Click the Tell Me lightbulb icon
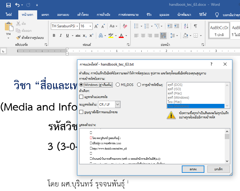The height and width of the screenshot is (191, 240). point(217,15)
